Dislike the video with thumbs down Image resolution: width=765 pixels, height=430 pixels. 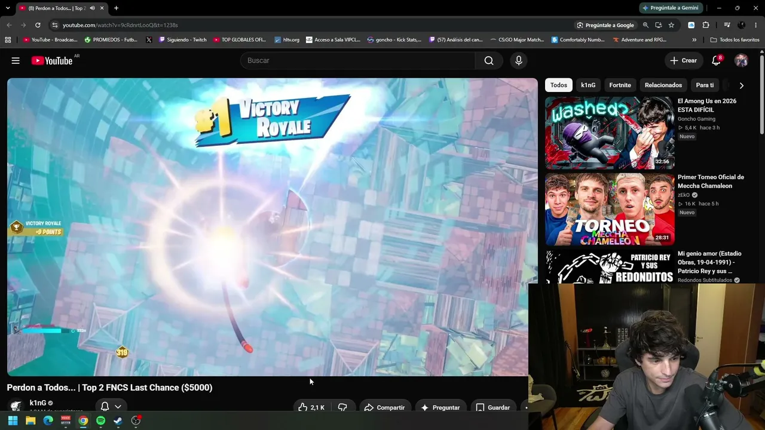(342, 407)
